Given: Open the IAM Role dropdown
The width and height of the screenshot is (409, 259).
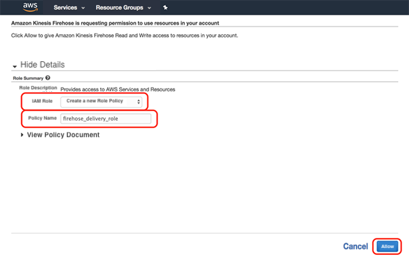Looking at the screenshot, I should click(x=101, y=102).
